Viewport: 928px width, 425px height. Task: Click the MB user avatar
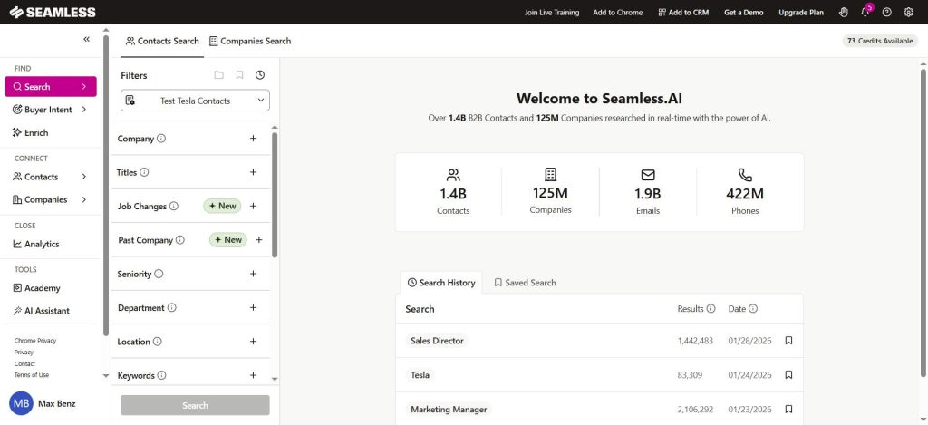[x=22, y=403]
